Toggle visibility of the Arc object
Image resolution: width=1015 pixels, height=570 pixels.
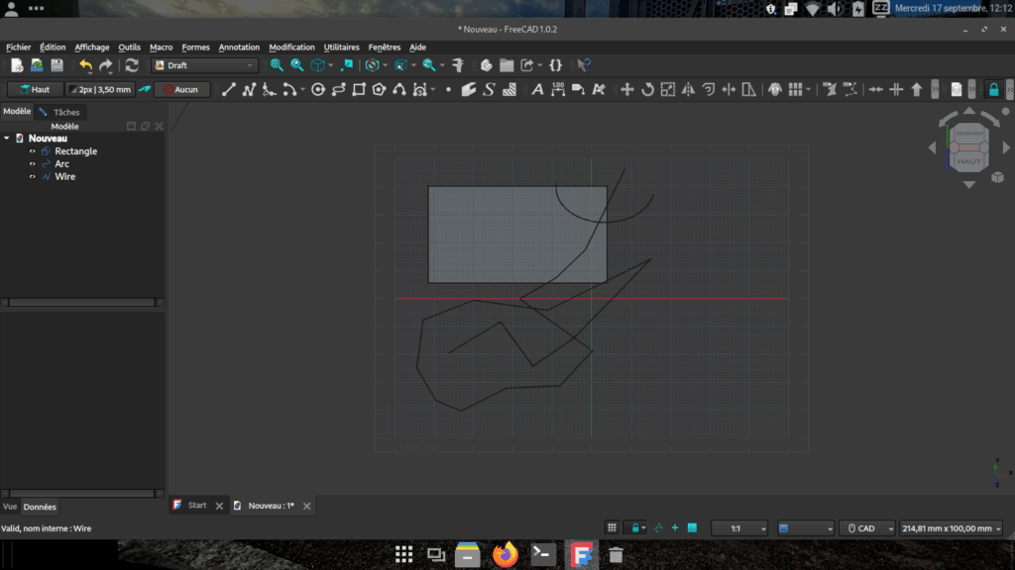click(33, 164)
